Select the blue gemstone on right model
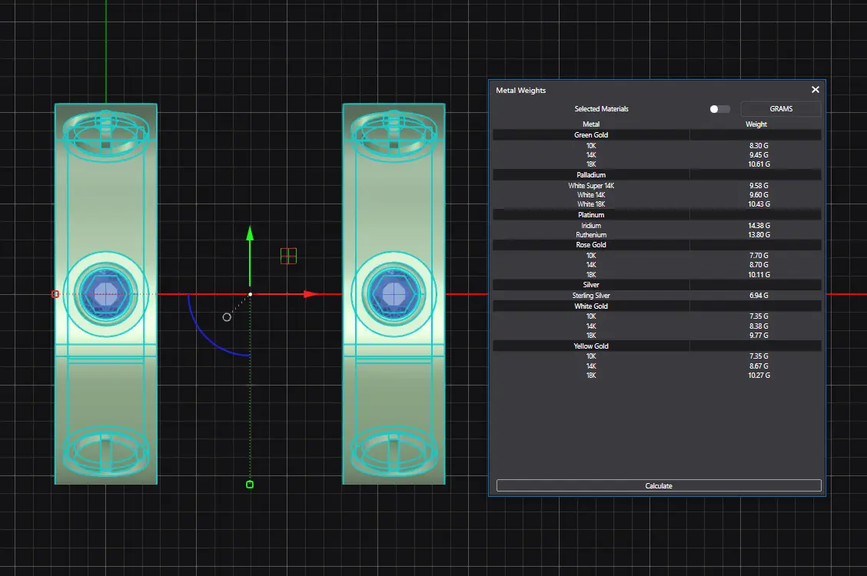867x576 pixels. (x=394, y=293)
